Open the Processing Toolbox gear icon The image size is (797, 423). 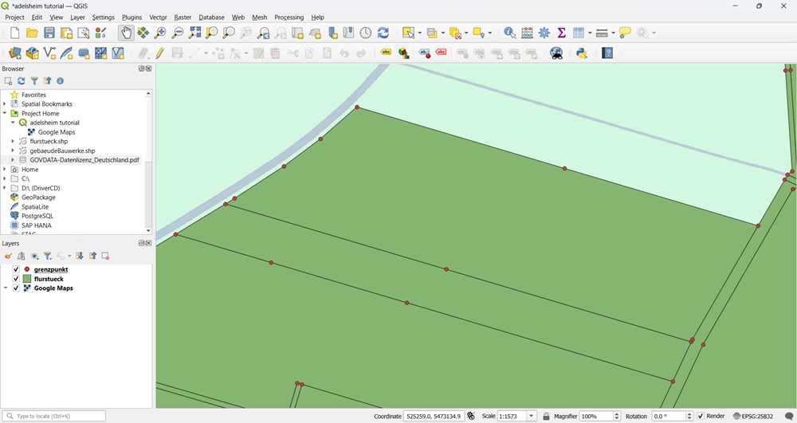pyautogui.click(x=545, y=33)
